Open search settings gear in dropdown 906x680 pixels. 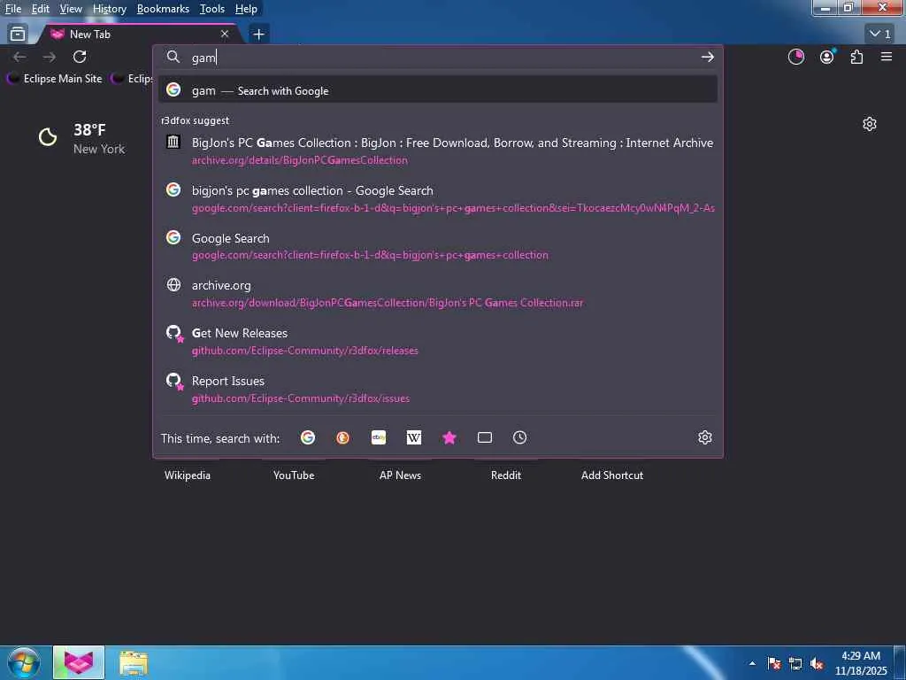[704, 437]
